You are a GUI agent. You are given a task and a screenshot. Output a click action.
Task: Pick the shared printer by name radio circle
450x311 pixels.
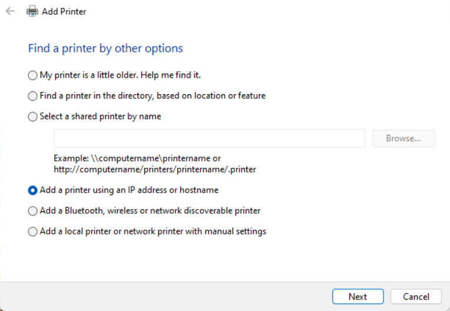[x=32, y=117]
